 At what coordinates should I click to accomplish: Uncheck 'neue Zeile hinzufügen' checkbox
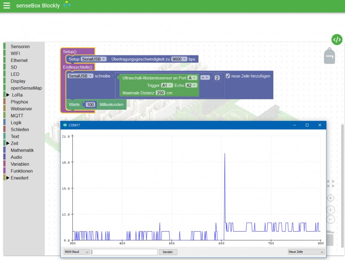point(228,76)
